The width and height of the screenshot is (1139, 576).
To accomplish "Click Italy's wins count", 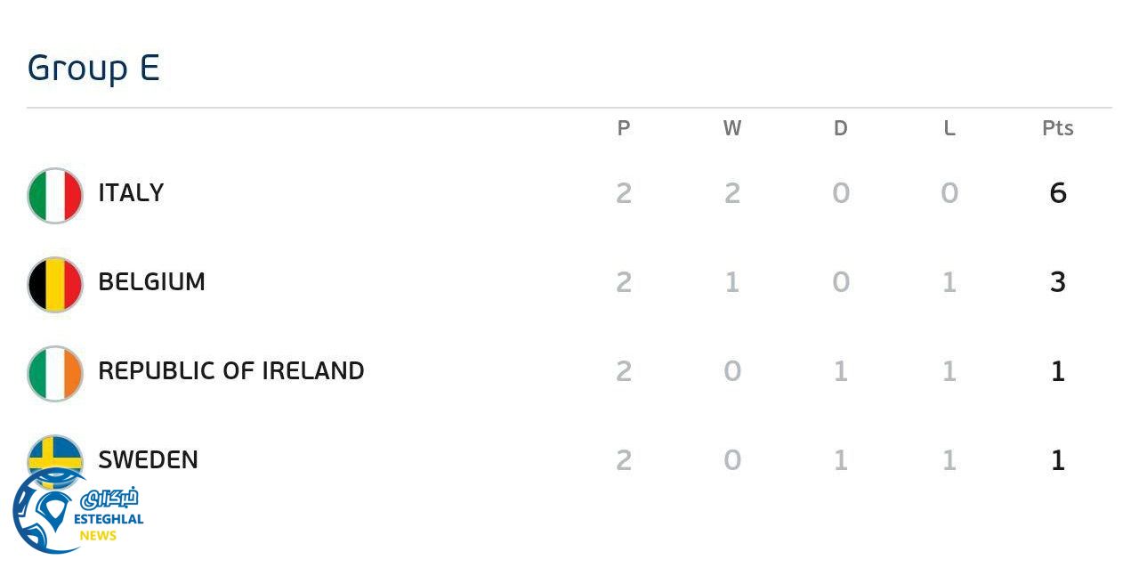I will pos(732,193).
